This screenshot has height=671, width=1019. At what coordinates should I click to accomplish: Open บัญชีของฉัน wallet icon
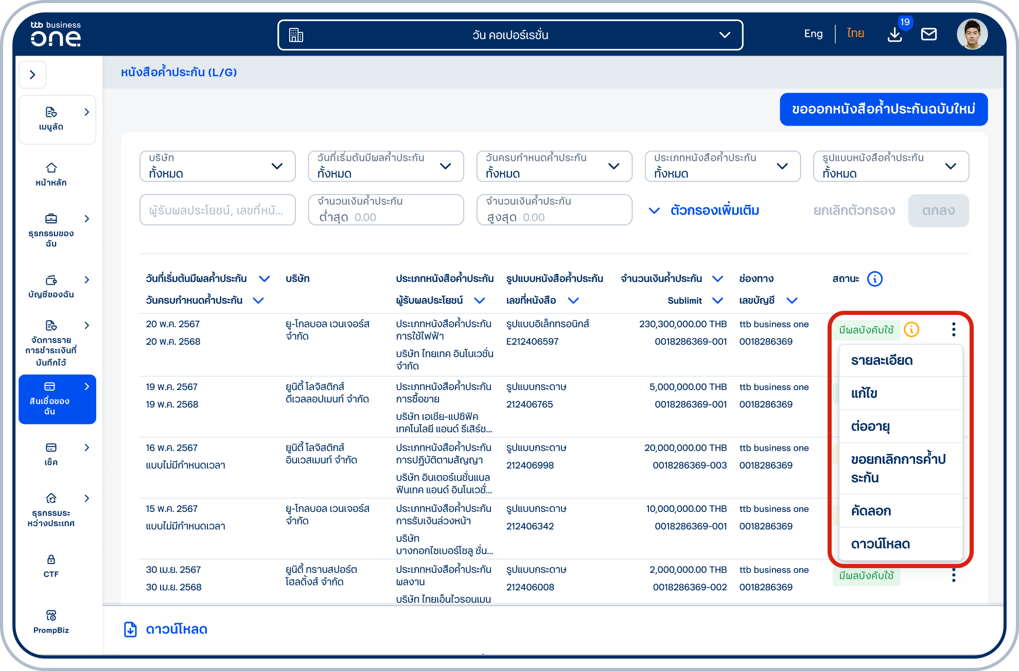coord(51,280)
